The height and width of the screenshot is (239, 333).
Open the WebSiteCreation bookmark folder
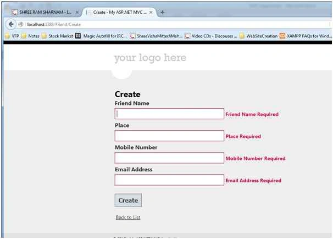(x=259, y=36)
